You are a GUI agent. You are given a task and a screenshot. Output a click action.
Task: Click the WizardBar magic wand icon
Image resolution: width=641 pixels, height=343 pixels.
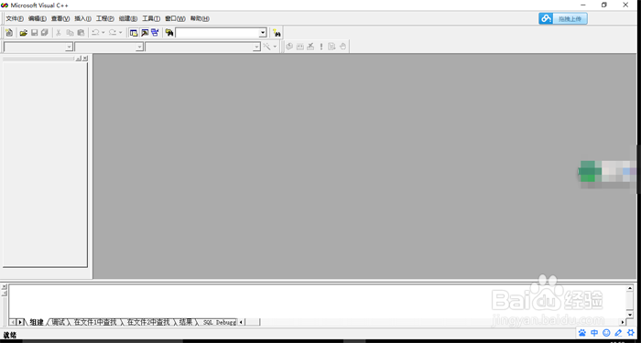266,47
